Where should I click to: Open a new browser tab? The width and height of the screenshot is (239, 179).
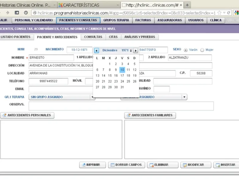(x=187, y=5)
